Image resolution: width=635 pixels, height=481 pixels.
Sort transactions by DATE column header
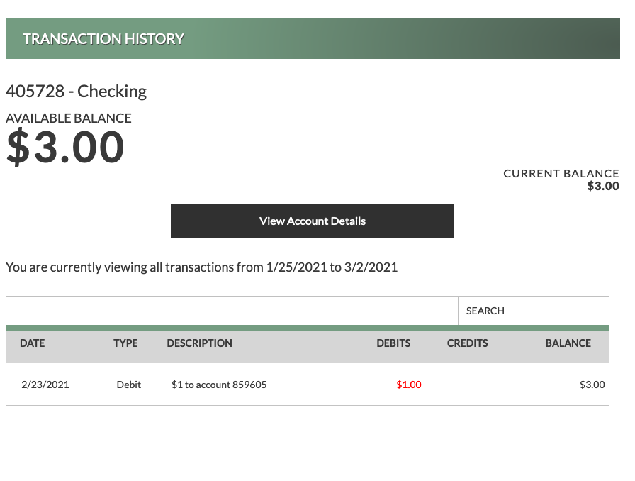coord(33,343)
